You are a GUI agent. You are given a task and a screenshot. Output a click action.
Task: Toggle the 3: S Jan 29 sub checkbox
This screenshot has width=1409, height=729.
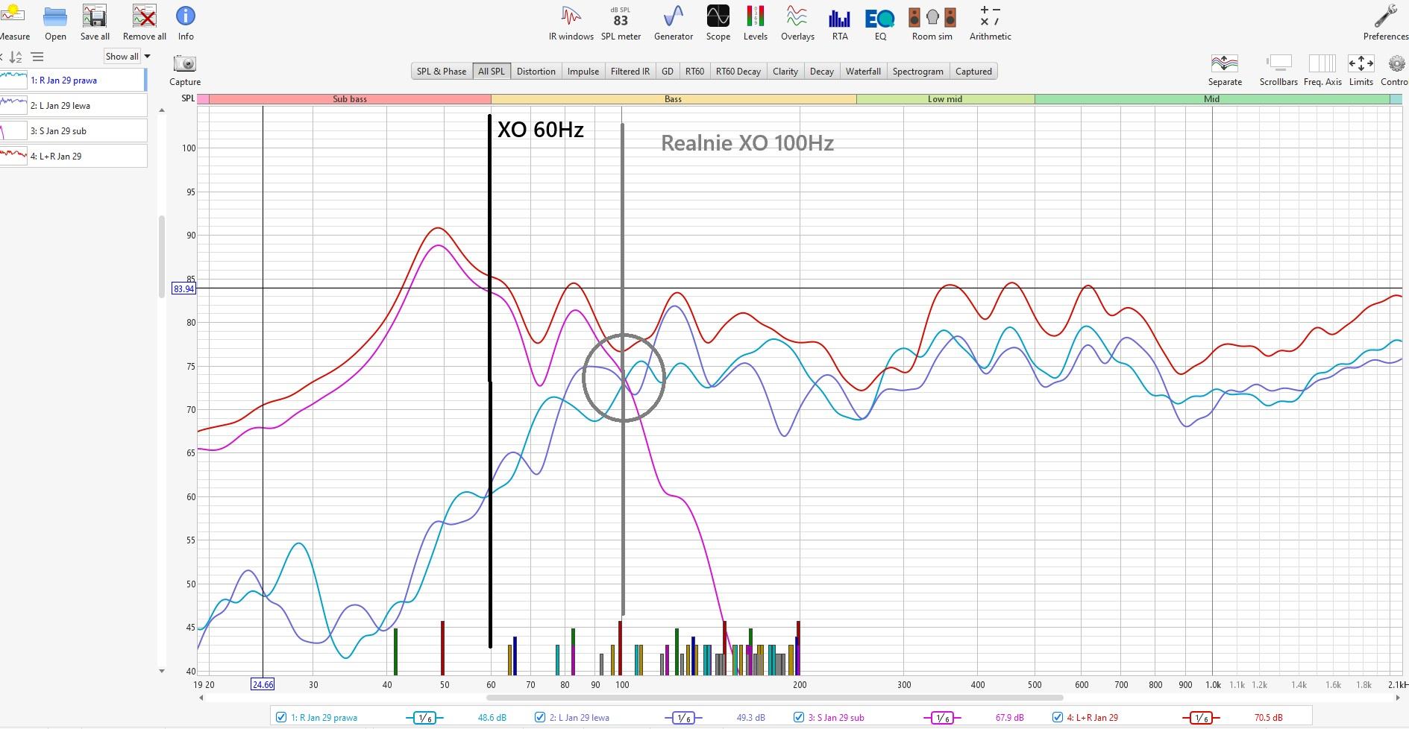[799, 717]
